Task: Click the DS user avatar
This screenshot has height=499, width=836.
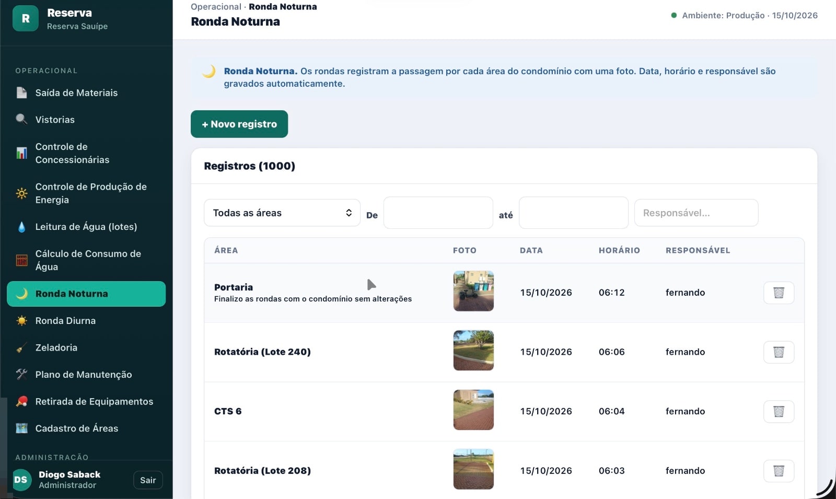Action: pyautogui.click(x=21, y=480)
